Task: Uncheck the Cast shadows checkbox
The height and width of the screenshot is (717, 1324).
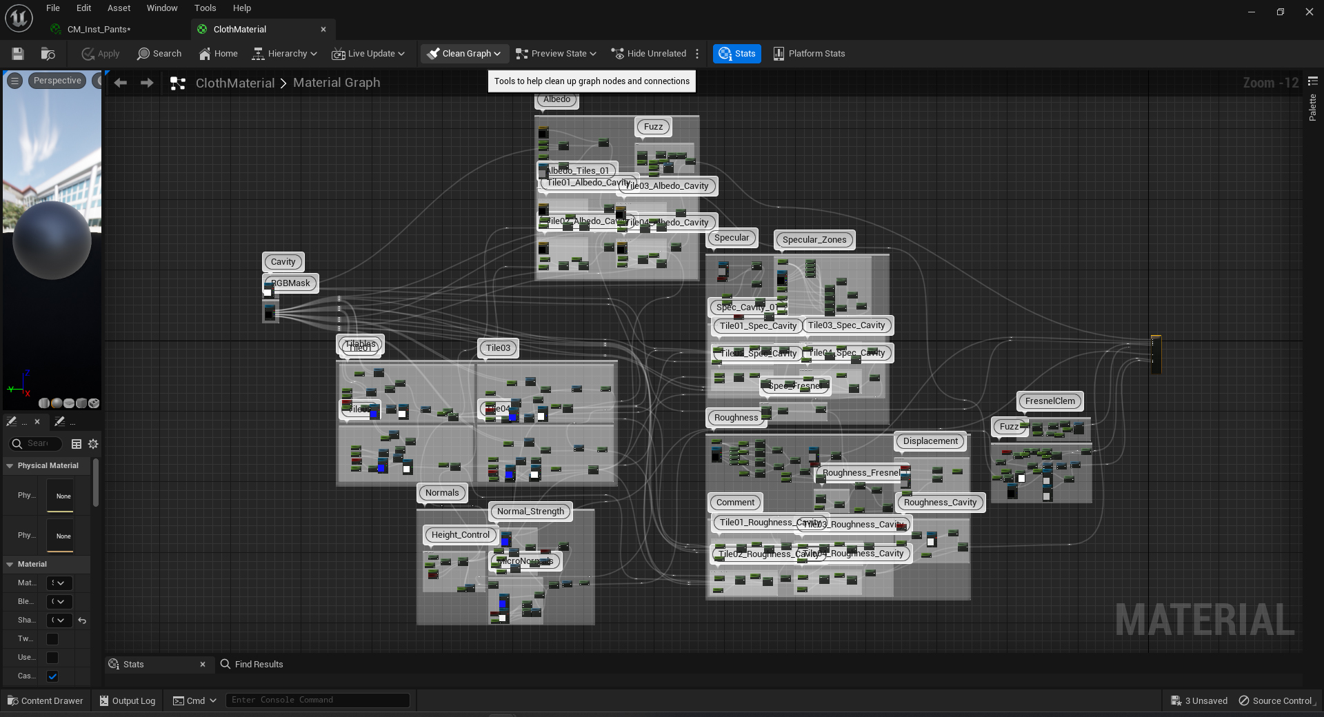Action: click(x=52, y=676)
